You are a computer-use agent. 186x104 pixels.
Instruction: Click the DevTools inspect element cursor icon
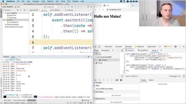(x=96, y=47)
